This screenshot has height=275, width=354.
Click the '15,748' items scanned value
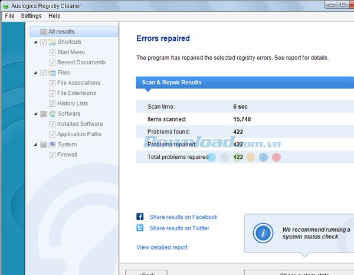(242, 119)
